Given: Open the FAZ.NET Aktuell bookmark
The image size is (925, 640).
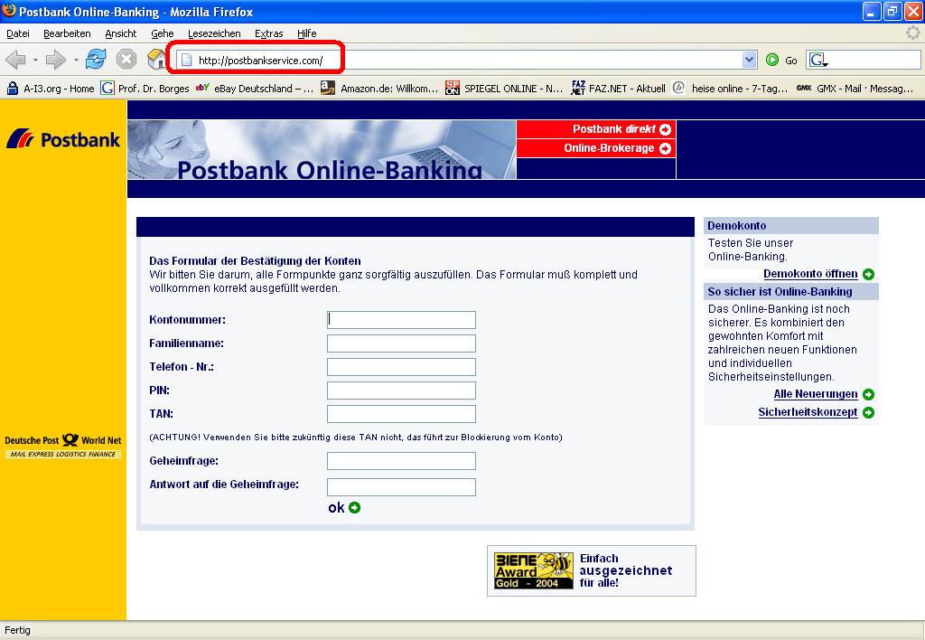Looking at the screenshot, I should (x=618, y=89).
